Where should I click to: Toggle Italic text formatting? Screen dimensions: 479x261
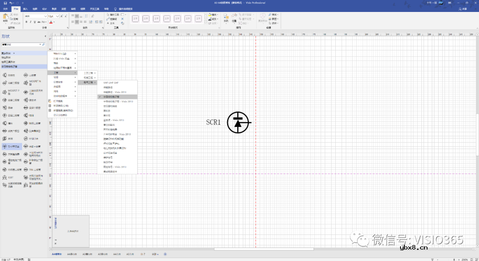click(x=31, y=22)
